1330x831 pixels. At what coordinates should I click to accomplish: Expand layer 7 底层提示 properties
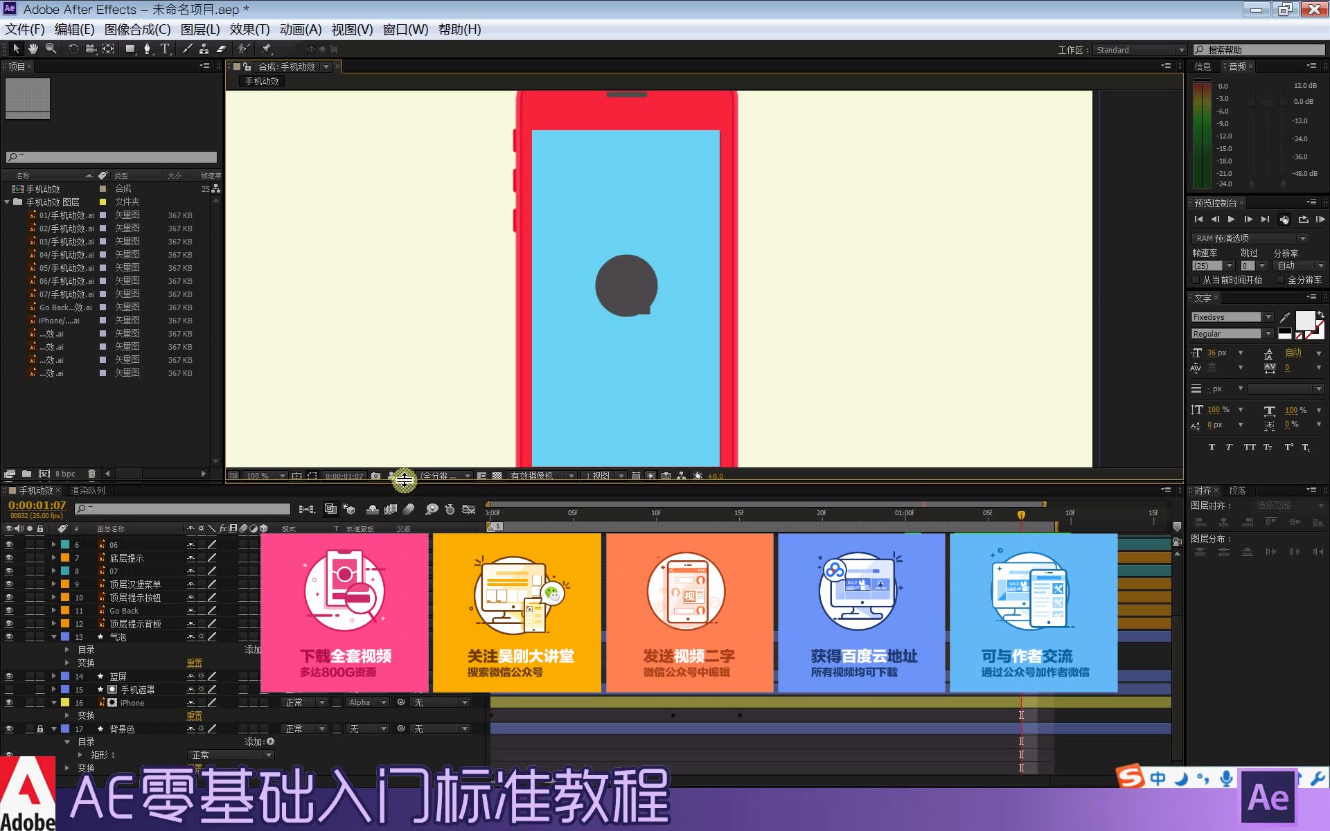pyautogui.click(x=53, y=558)
